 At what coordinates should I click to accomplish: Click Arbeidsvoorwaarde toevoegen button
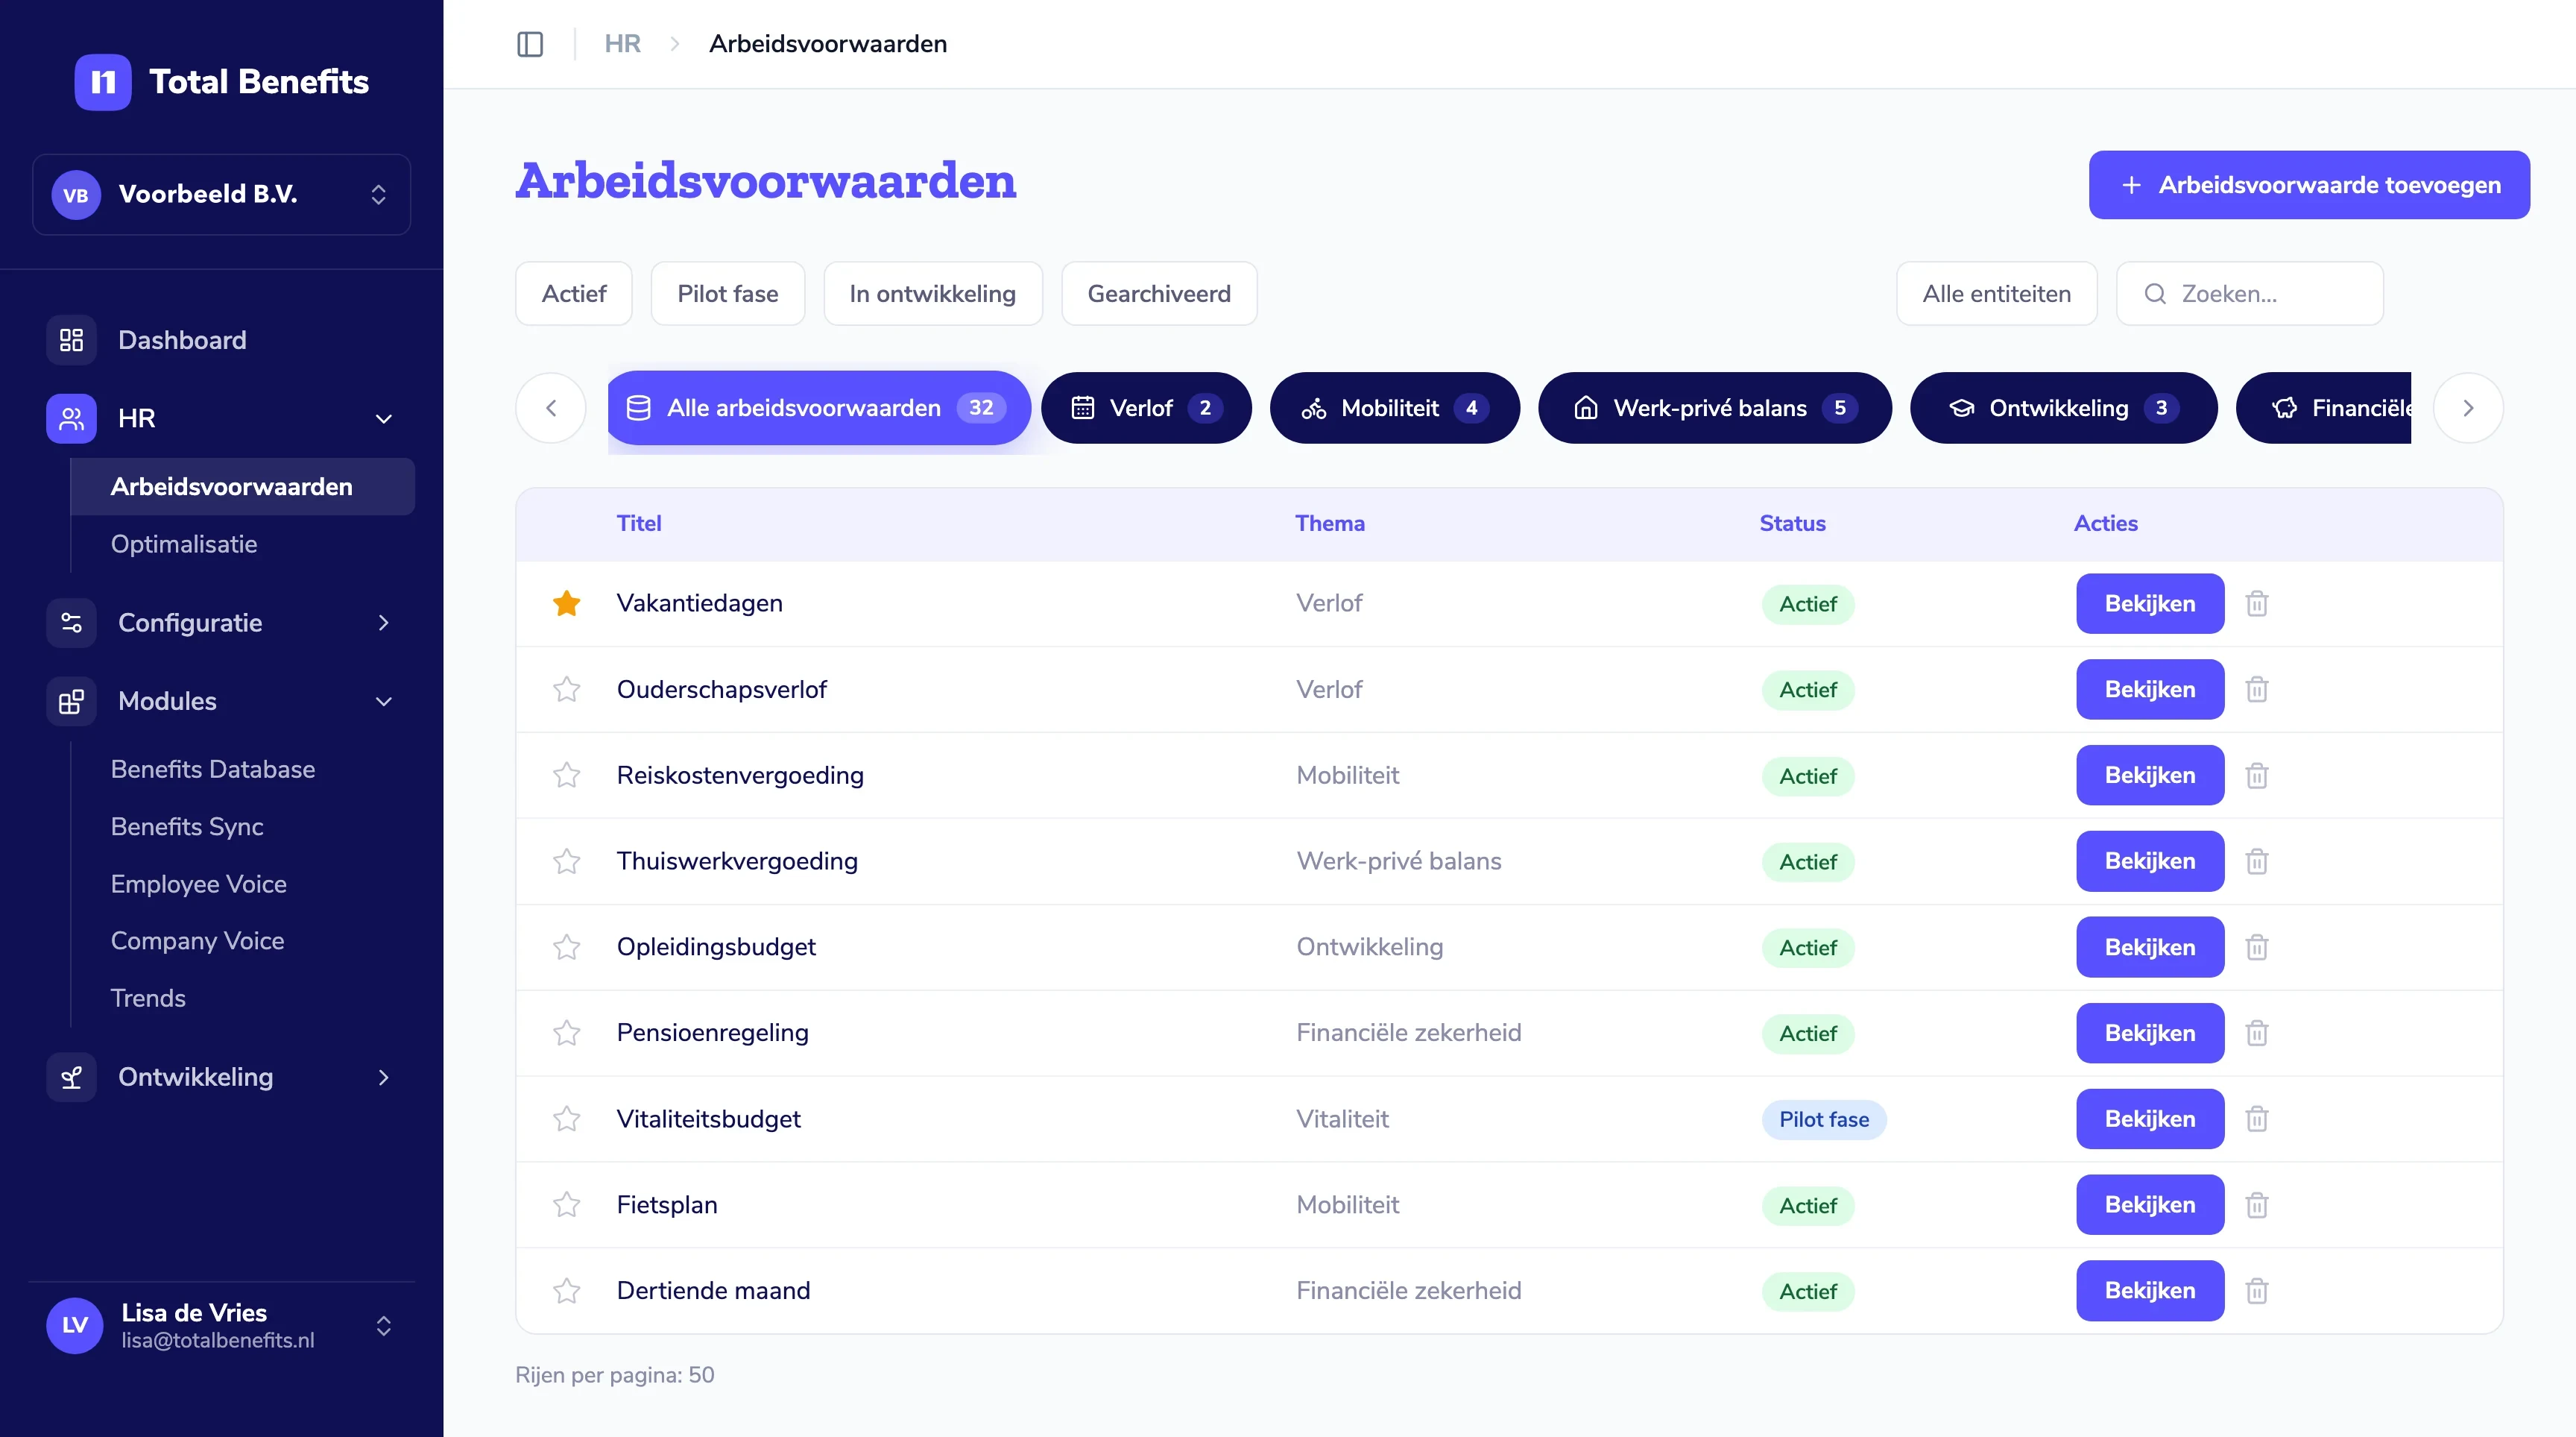pos(2309,185)
